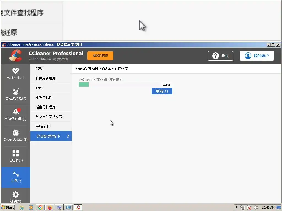Click the 12% progress value

click(167, 85)
